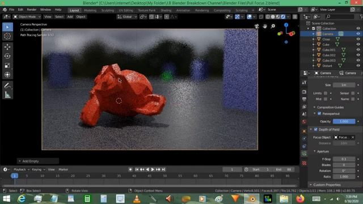The image size is (363, 204).
Task: Hide the Cube.001 object in outliner
Action: pos(358,50)
